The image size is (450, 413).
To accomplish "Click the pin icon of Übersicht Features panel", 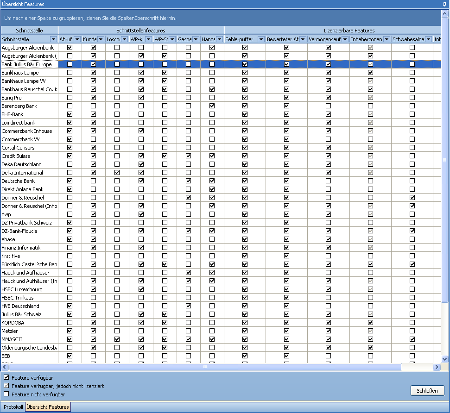I will (x=444, y=4).
